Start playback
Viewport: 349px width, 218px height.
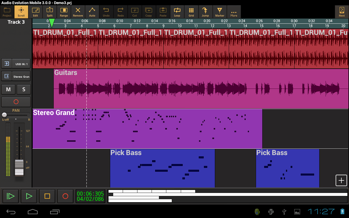(29, 196)
